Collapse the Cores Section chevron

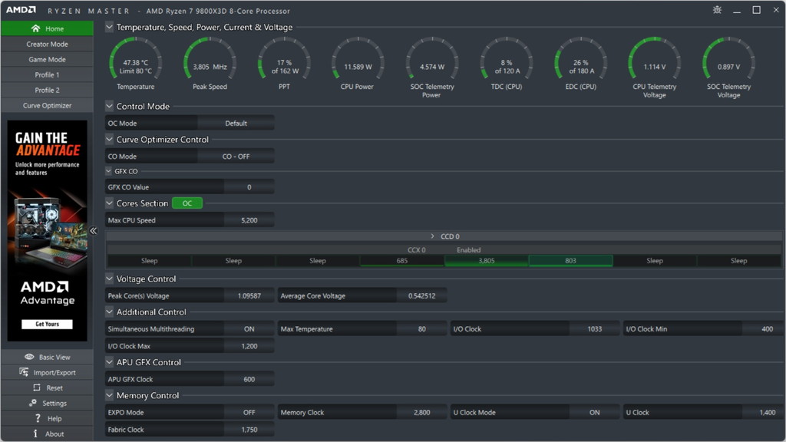(109, 203)
